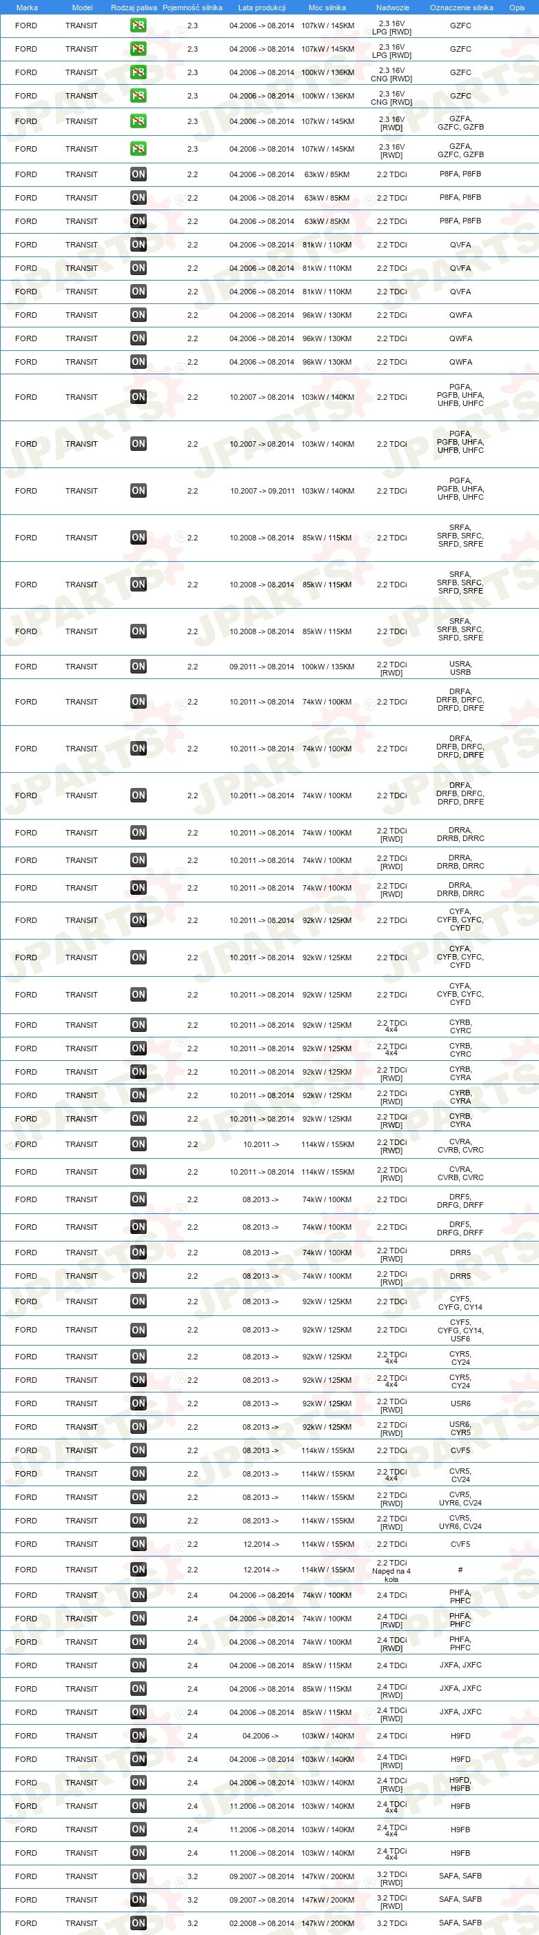Click Rodzaj paliwa column header

click(x=134, y=8)
